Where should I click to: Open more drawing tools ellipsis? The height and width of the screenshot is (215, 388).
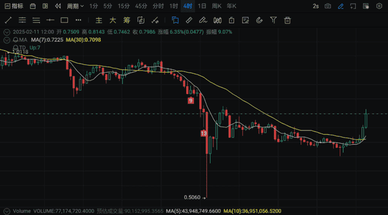(78, 20)
